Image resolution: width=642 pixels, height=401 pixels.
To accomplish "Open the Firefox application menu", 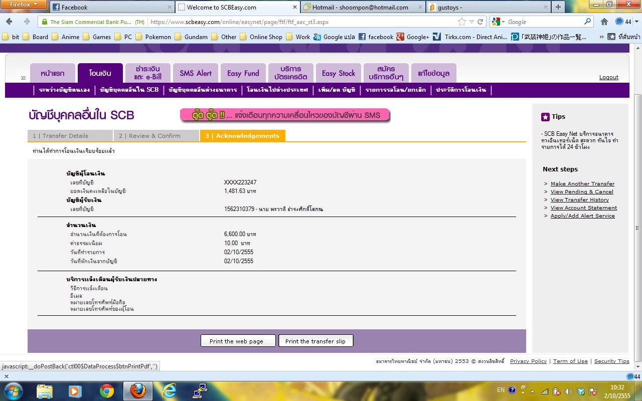I will (x=24, y=5).
